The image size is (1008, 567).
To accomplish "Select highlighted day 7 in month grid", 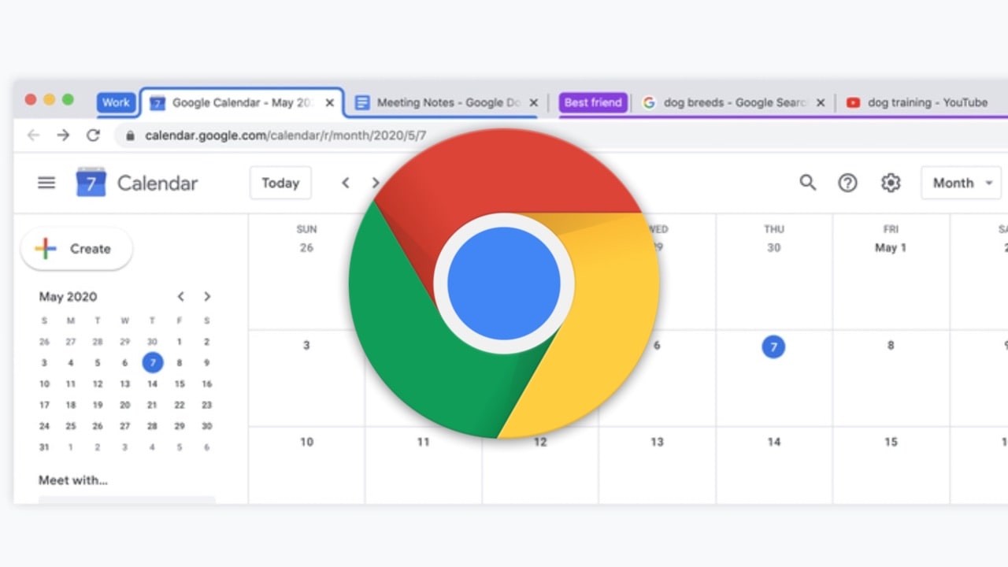I will [773, 346].
